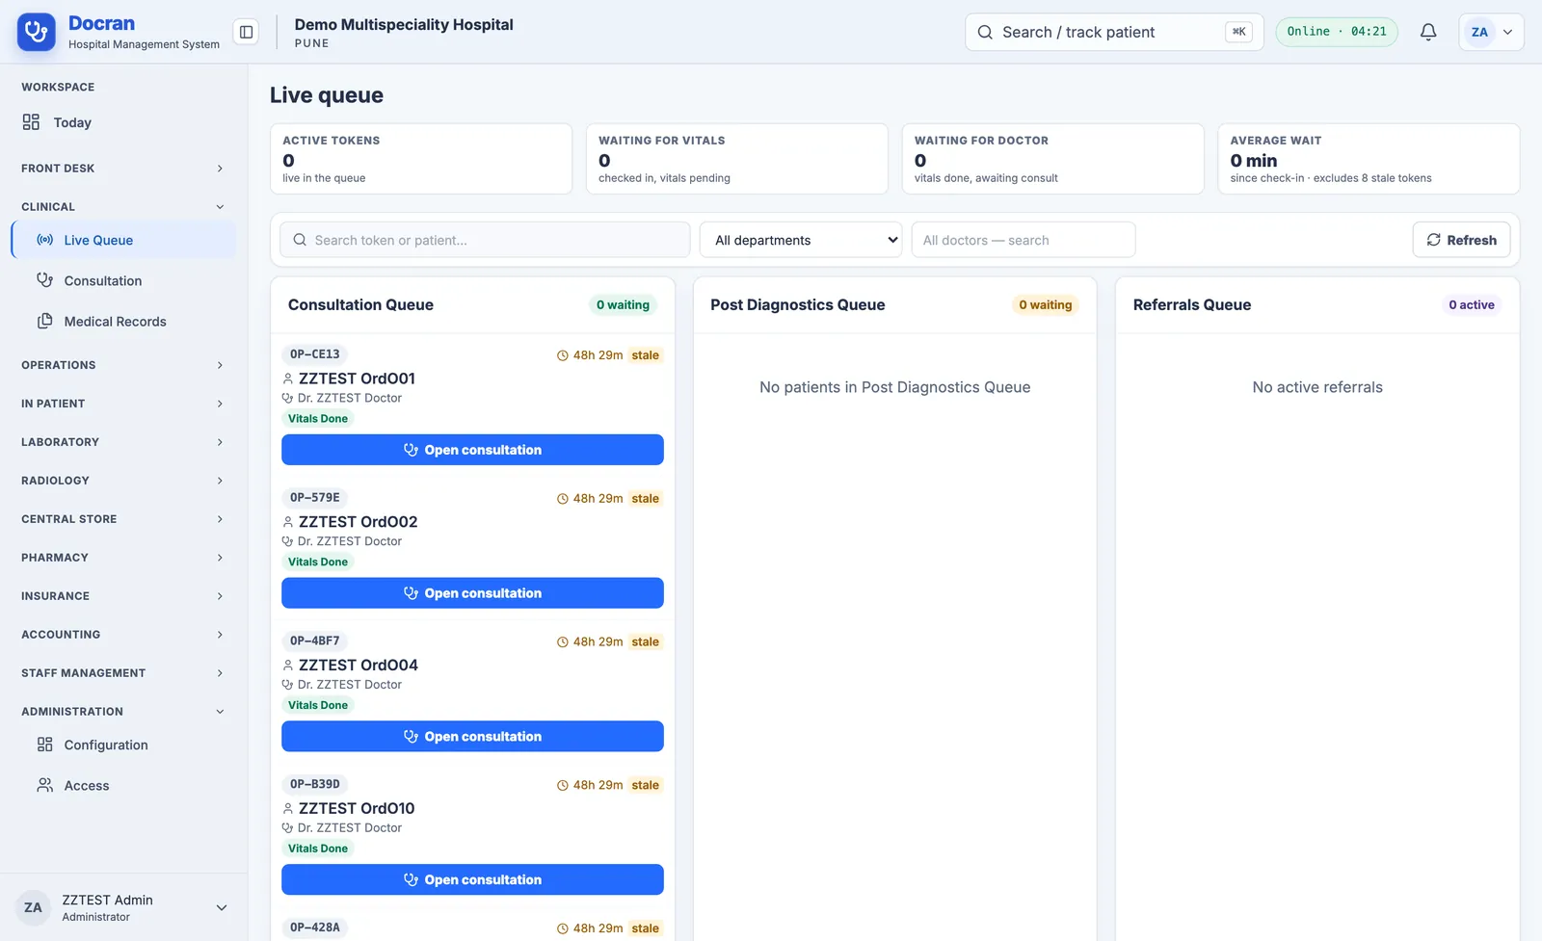Expand the Pharmacy section

(x=122, y=558)
